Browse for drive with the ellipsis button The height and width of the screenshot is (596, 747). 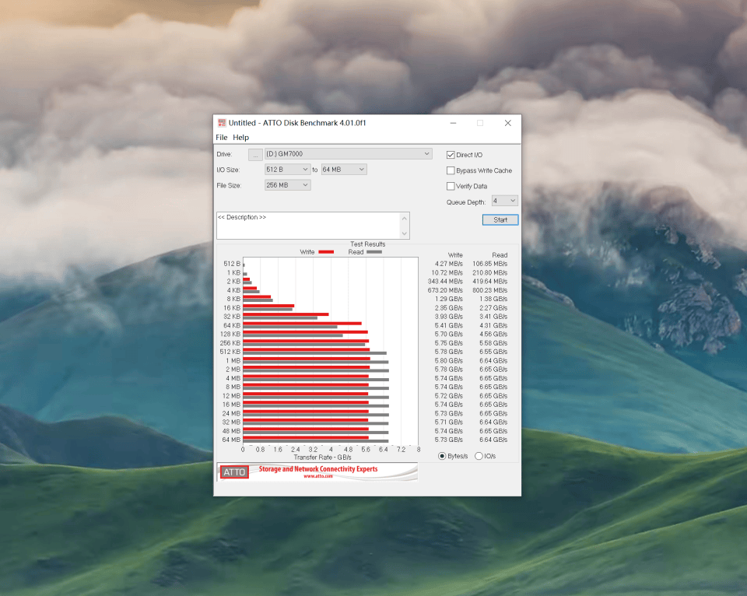[x=255, y=154]
